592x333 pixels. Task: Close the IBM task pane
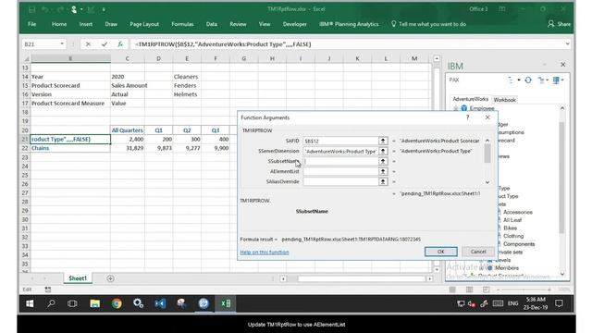[563, 65]
